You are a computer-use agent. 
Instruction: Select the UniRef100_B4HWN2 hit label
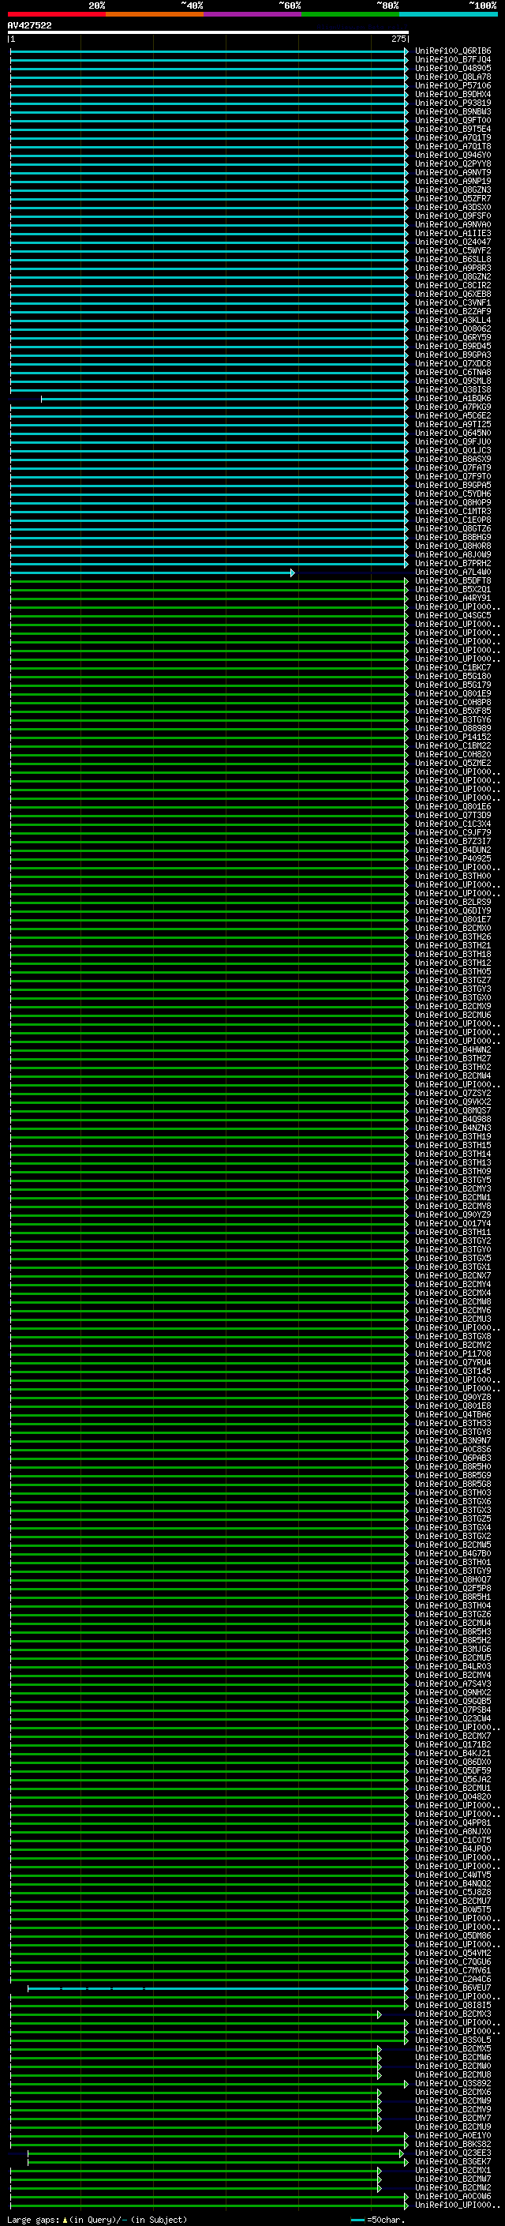point(452,1050)
